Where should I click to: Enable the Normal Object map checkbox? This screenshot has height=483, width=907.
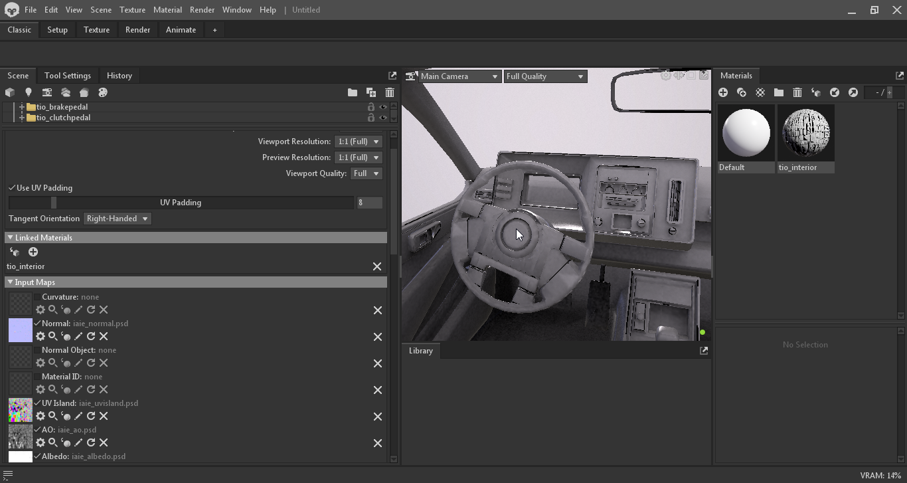(x=37, y=350)
